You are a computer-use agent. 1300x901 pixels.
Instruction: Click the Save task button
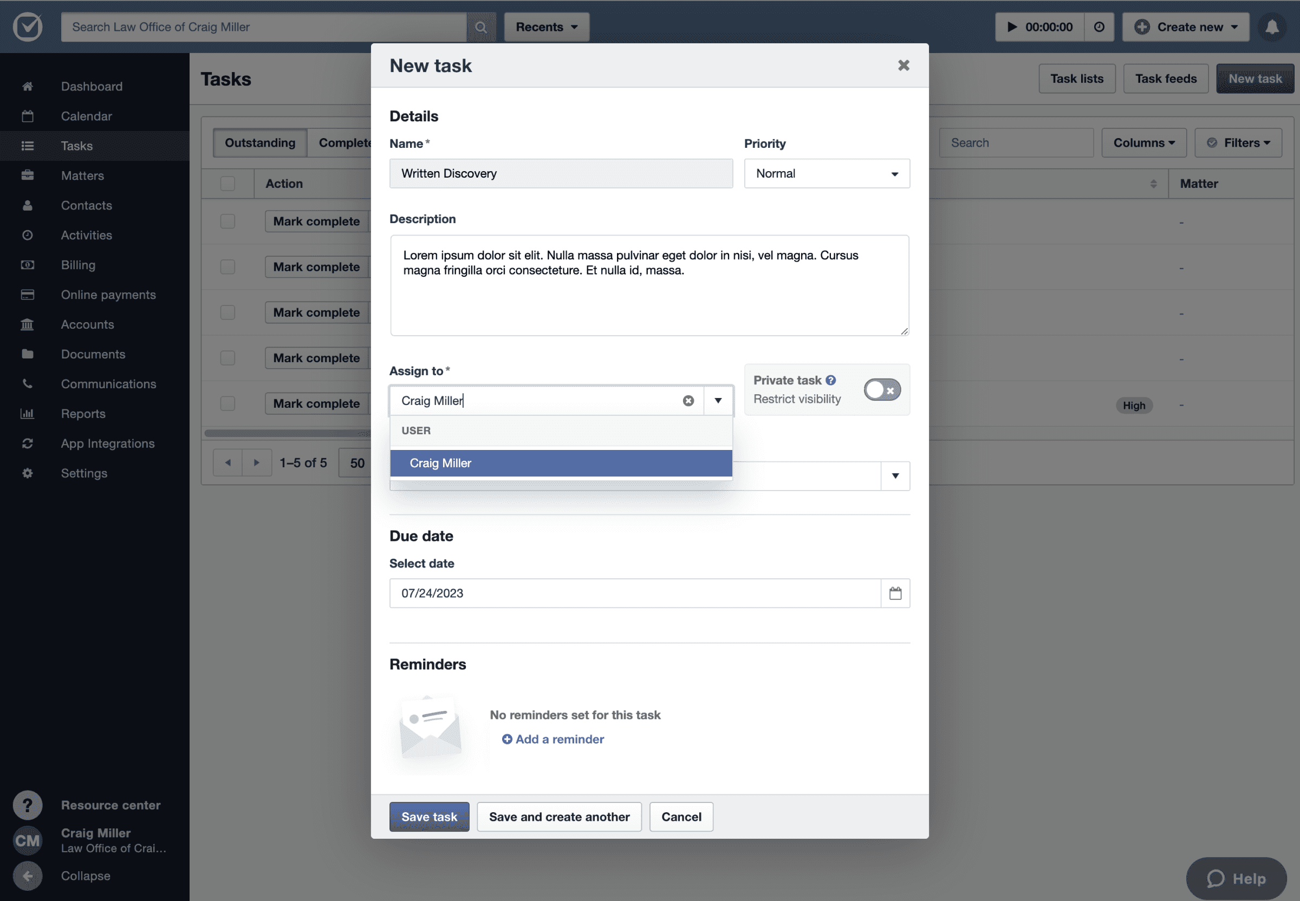click(x=428, y=817)
